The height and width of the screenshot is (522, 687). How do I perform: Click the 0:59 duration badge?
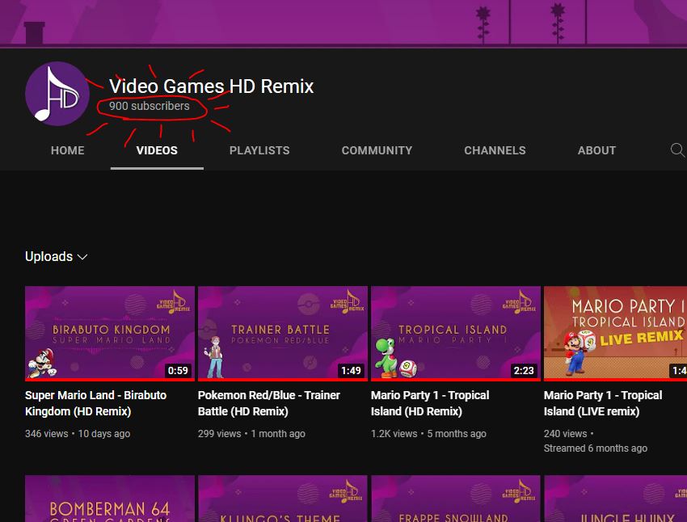(178, 370)
